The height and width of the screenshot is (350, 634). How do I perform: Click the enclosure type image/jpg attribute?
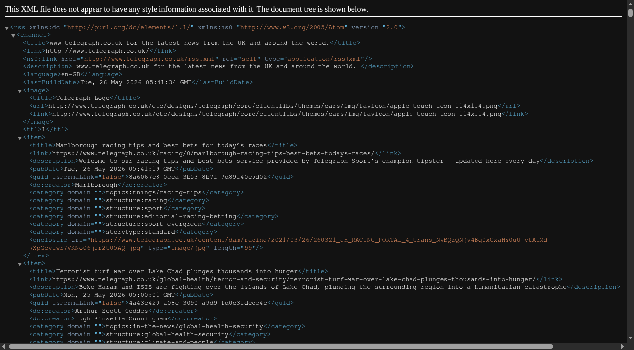pyautogui.click(x=179, y=248)
